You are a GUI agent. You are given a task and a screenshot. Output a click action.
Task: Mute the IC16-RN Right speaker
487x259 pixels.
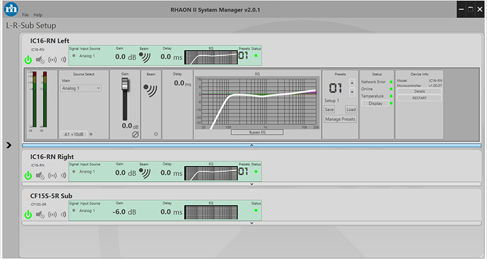point(40,175)
